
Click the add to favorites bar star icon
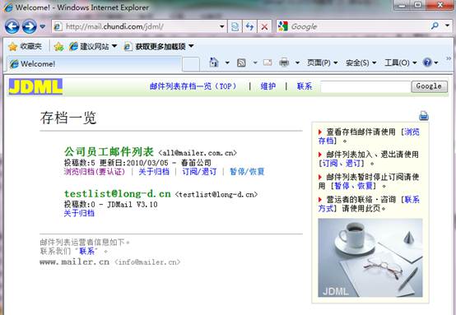click(58, 46)
